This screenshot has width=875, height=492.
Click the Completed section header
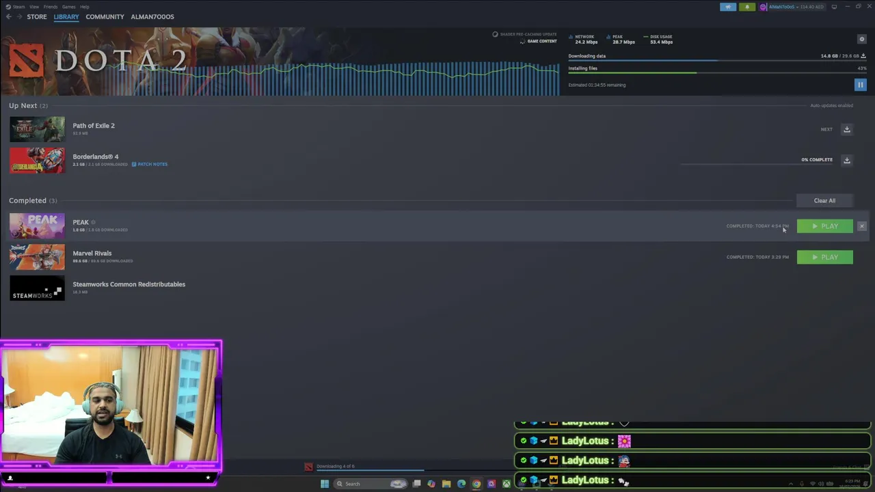[x=33, y=200]
